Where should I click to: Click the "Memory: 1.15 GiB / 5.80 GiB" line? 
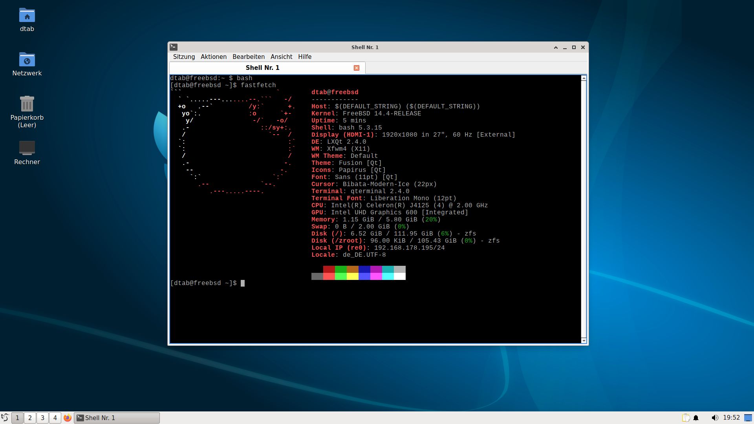pos(376,219)
